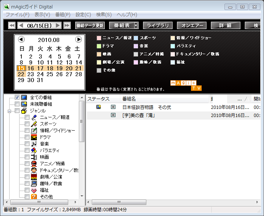Show the previous month in the calendar
Viewport: 264px width, 216px height.
tap(21, 39)
